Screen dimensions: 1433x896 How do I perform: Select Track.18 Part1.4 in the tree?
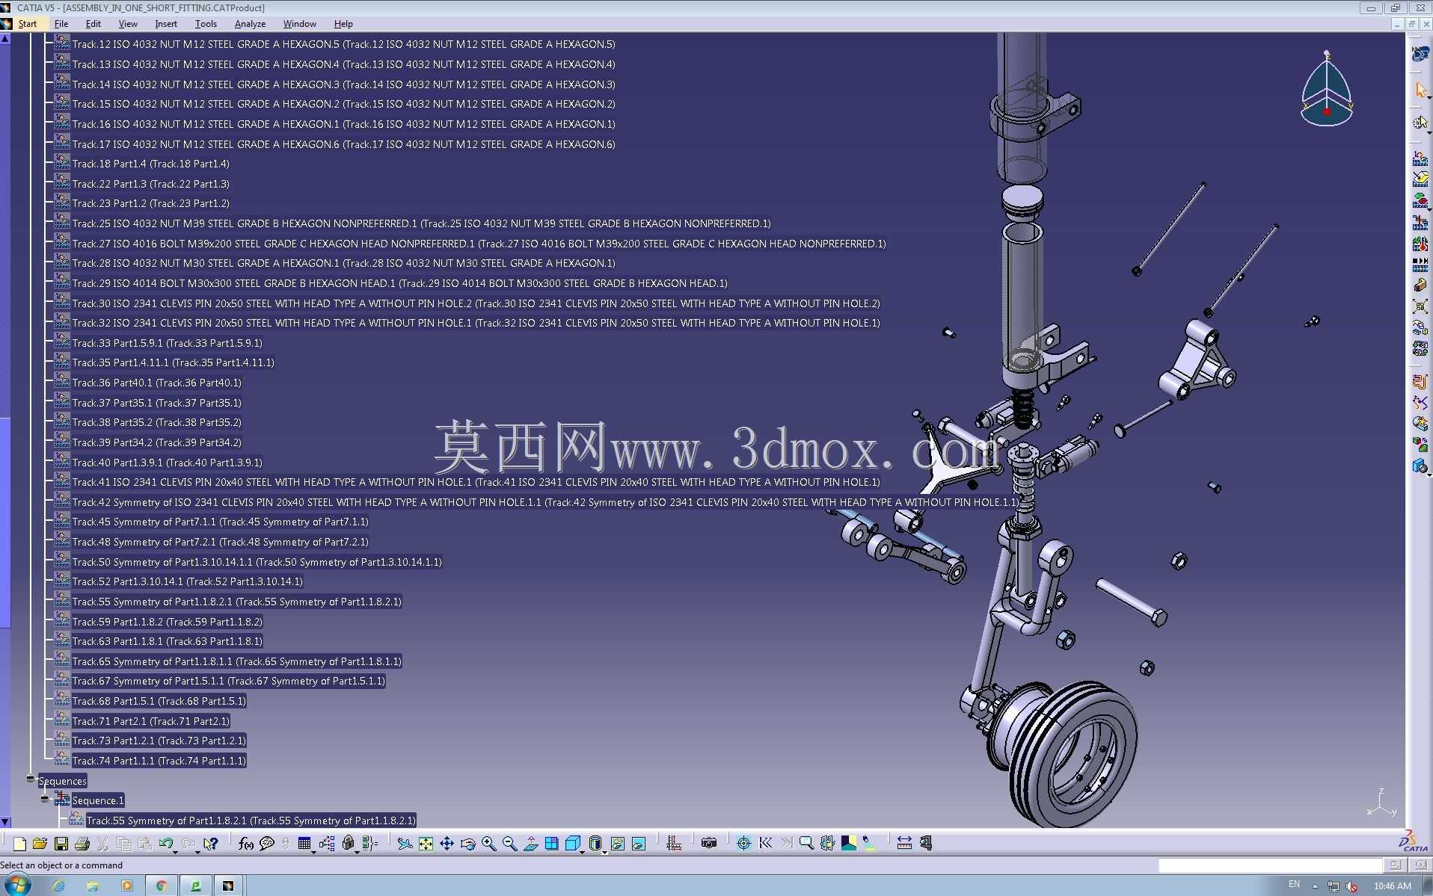(x=150, y=164)
